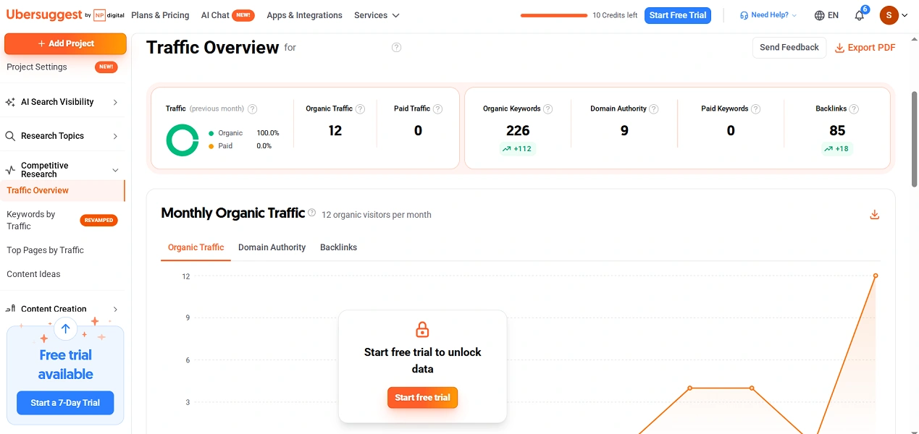Click info icon beside Monthly Organic Traffic heading

pyautogui.click(x=312, y=213)
